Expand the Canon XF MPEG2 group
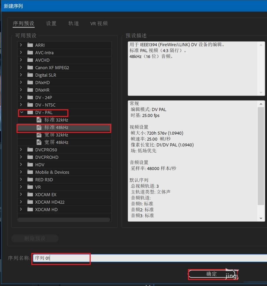267x286 pixels. [x=21, y=67]
